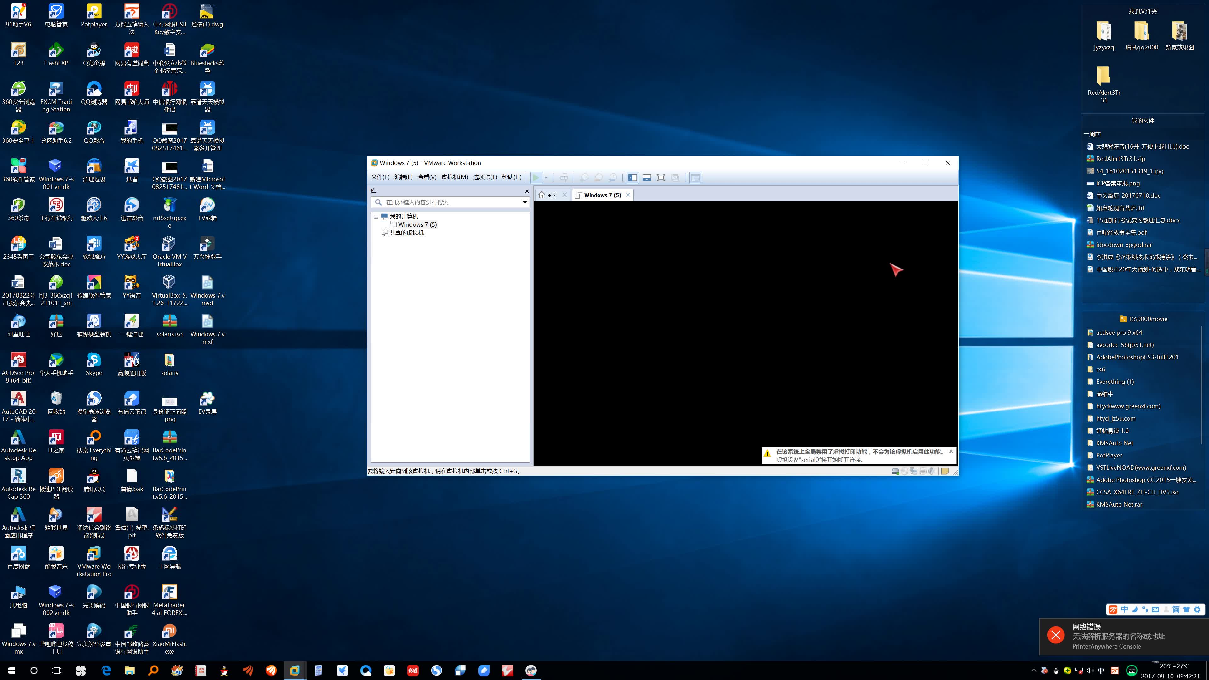Open the 文件(F) menu
The image size is (1209, 680).
[x=380, y=177]
